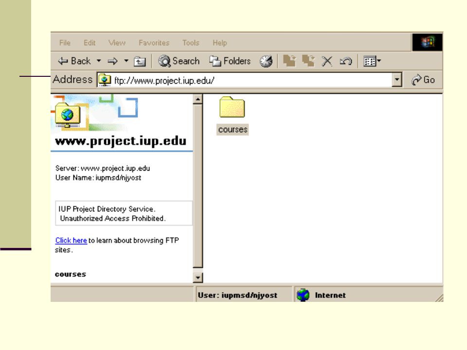467x350 pixels.
Task: Click the 'Internet' status bar text
Action: 330,295
